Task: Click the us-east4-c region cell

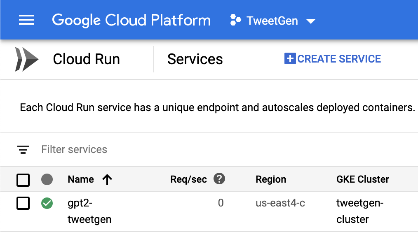Action: pos(280,203)
